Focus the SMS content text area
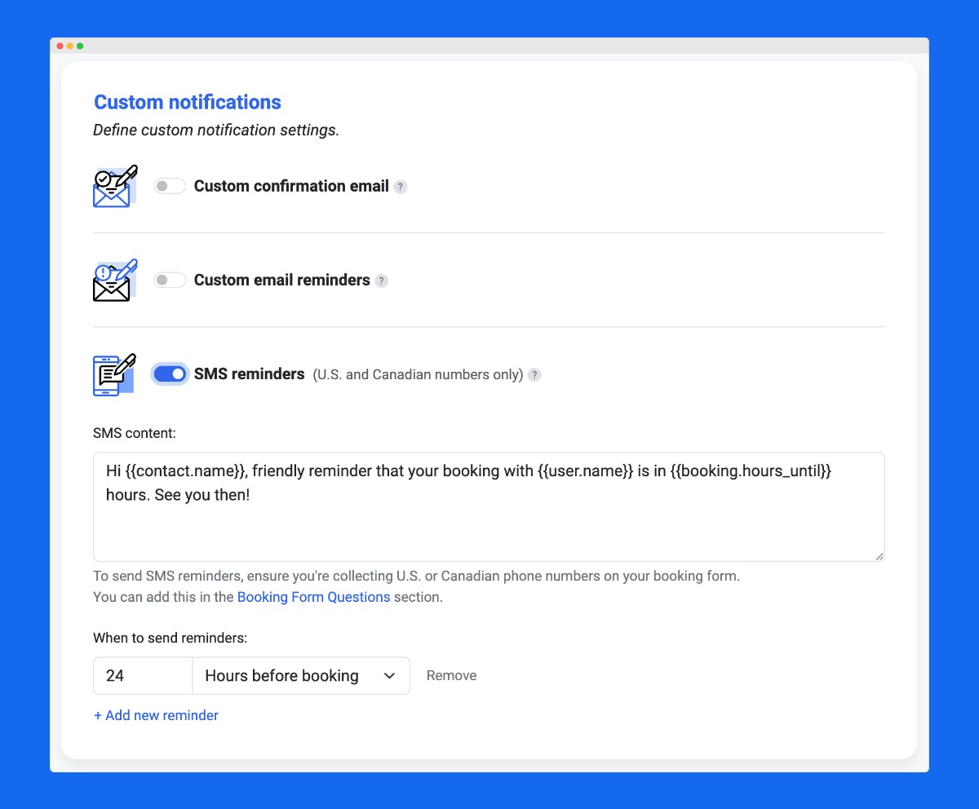Image resolution: width=979 pixels, height=809 pixels. pyautogui.click(x=488, y=522)
